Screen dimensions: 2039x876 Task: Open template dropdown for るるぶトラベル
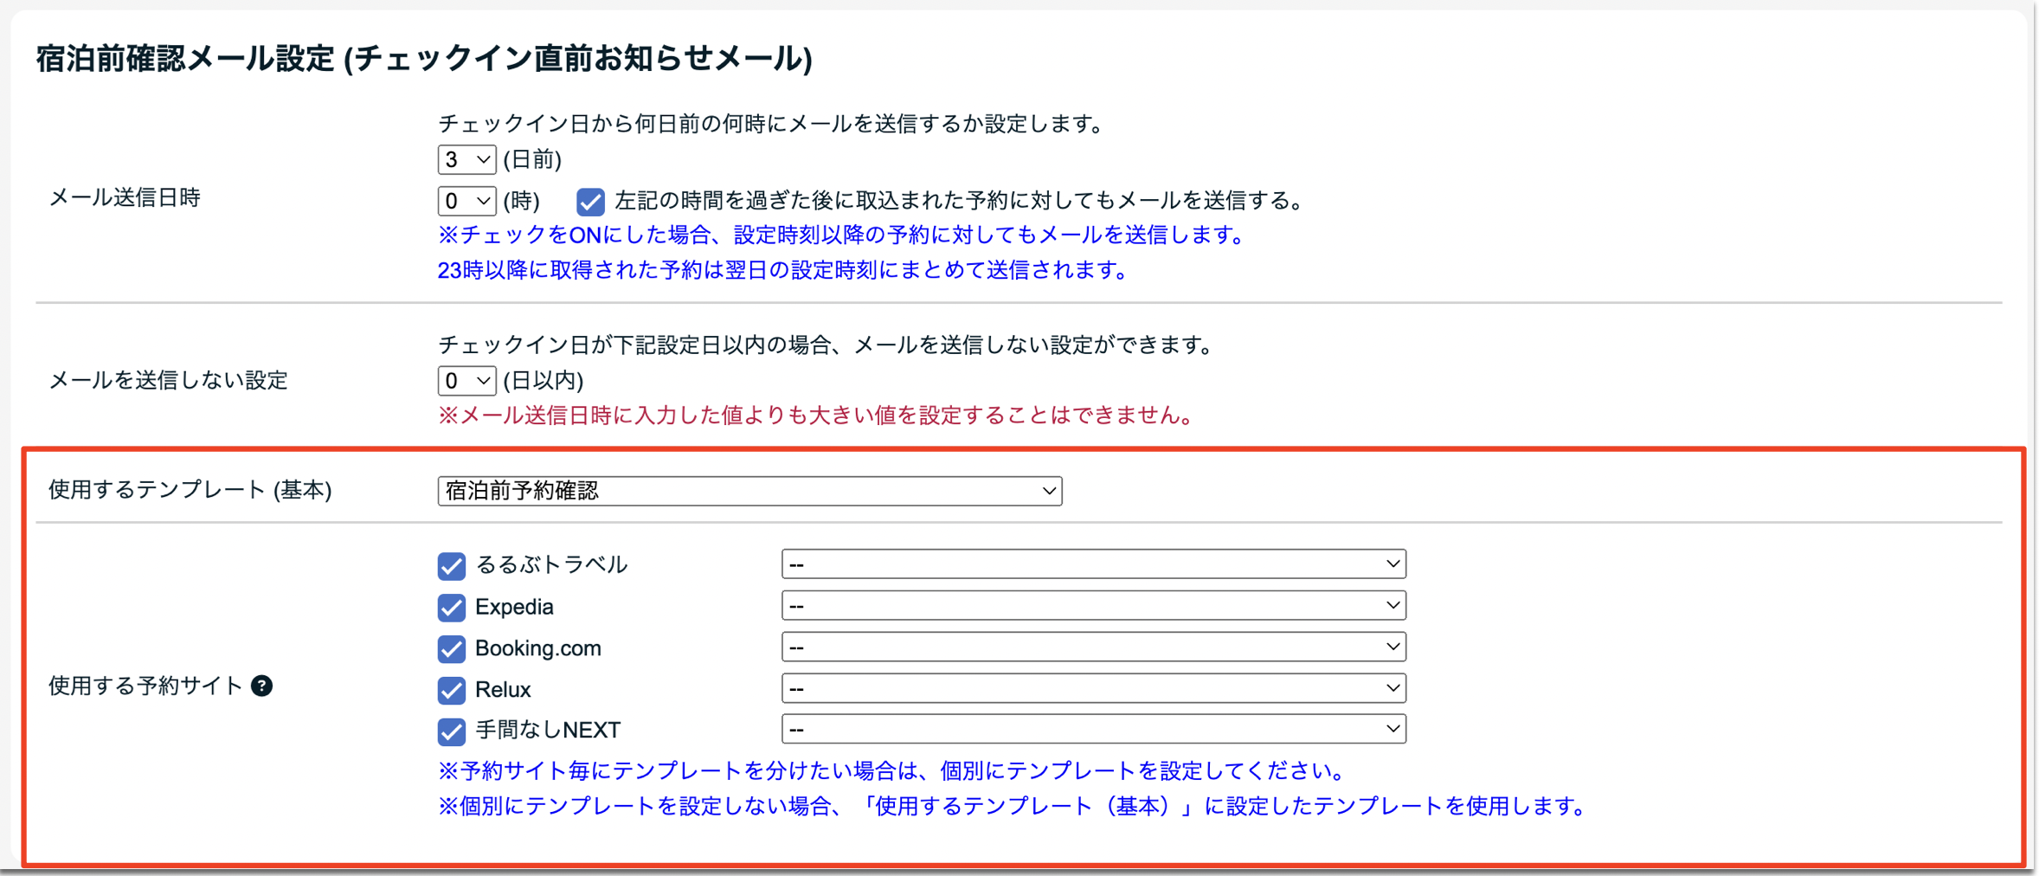pyautogui.click(x=1093, y=564)
